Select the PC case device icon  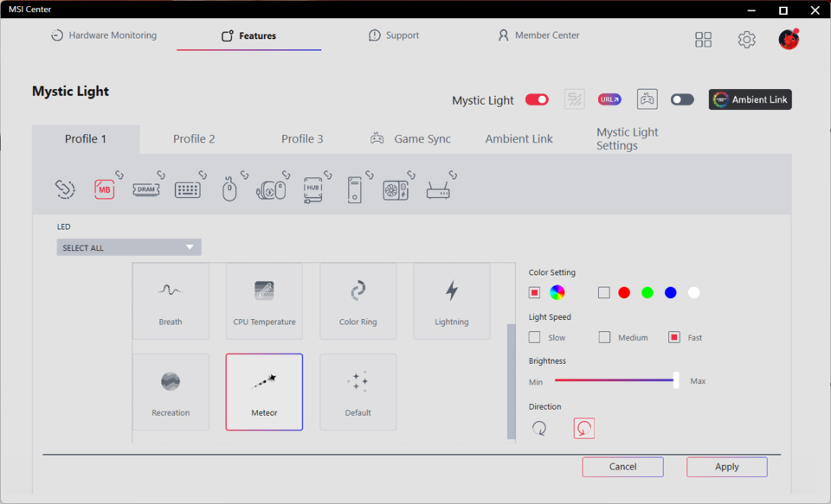coord(355,190)
